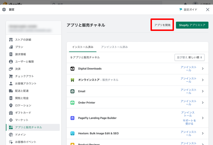This screenshot has height=145, width=213.
Task: Click the オンラインストア app icon
Action: [x=72, y=80]
